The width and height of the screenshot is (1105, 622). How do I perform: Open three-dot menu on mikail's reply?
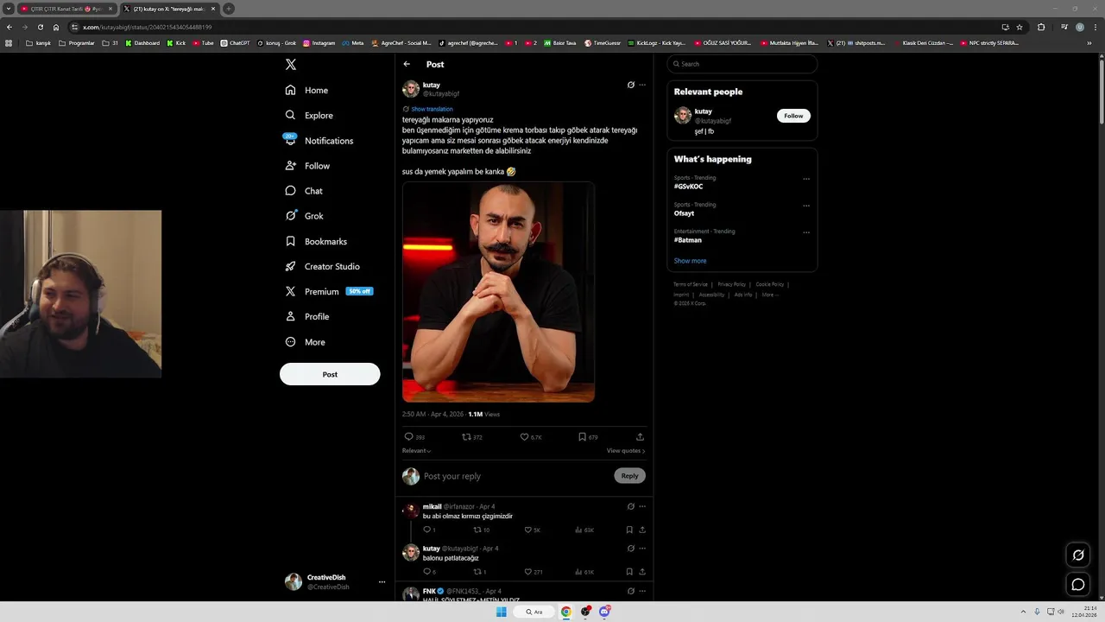tap(642, 506)
